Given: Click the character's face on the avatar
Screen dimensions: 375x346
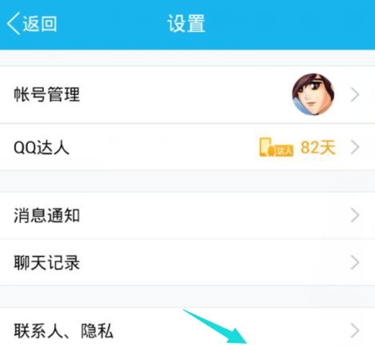Looking at the screenshot, I should click(313, 97).
